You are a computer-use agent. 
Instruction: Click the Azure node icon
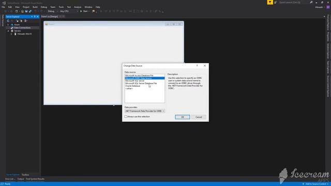coord(12,25)
